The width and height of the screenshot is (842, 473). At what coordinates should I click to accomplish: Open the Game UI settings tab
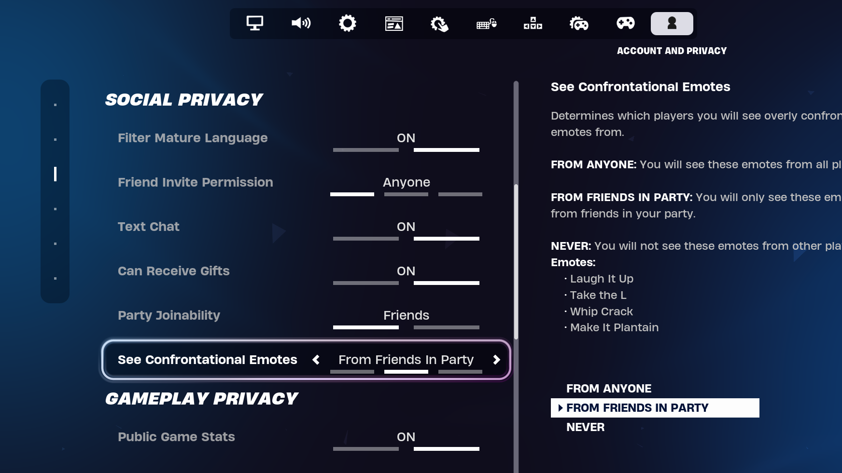tap(394, 23)
